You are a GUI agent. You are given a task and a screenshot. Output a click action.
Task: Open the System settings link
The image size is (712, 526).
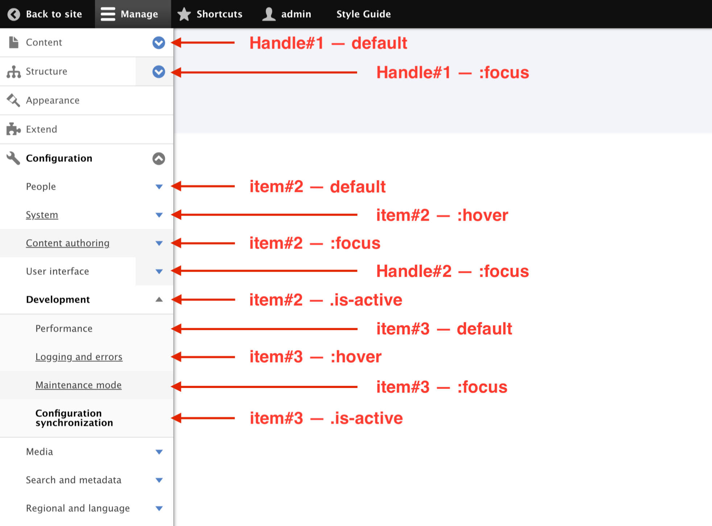(42, 215)
